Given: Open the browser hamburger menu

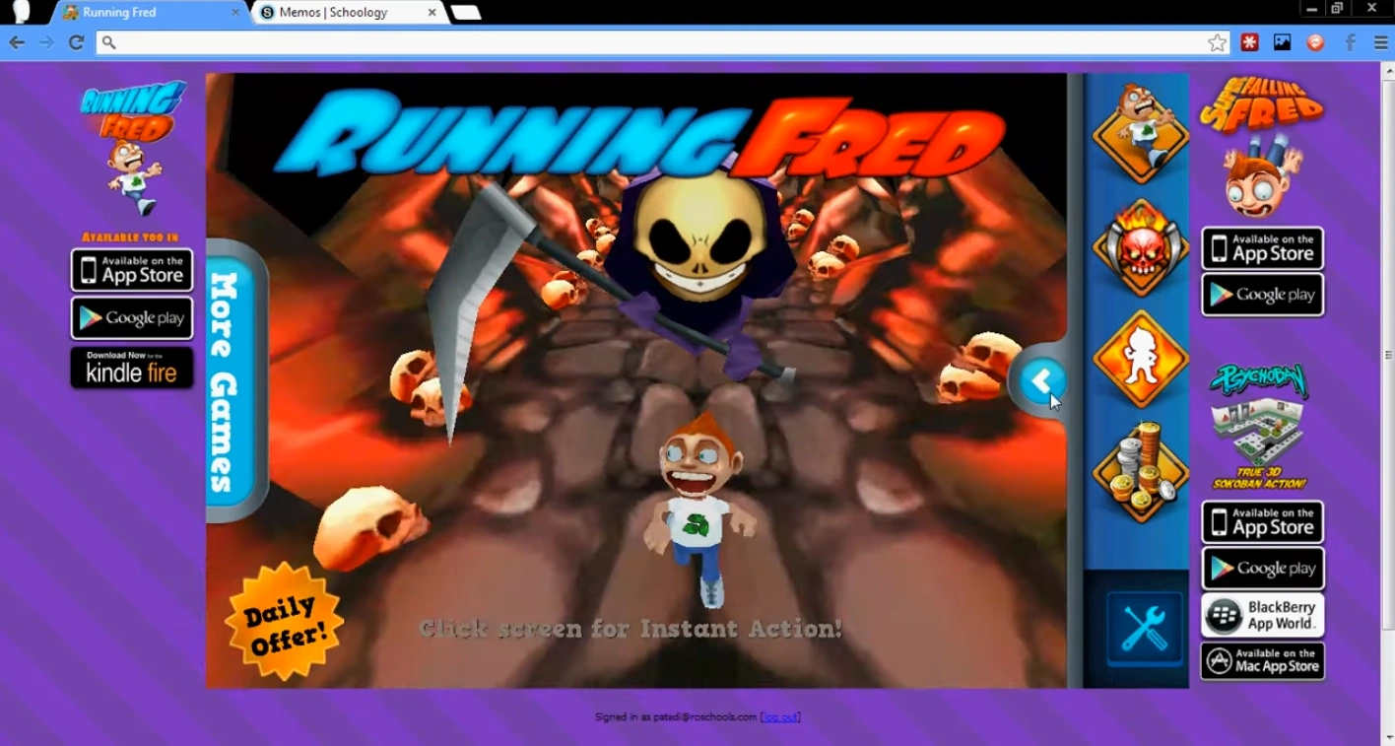Looking at the screenshot, I should pyautogui.click(x=1380, y=42).
